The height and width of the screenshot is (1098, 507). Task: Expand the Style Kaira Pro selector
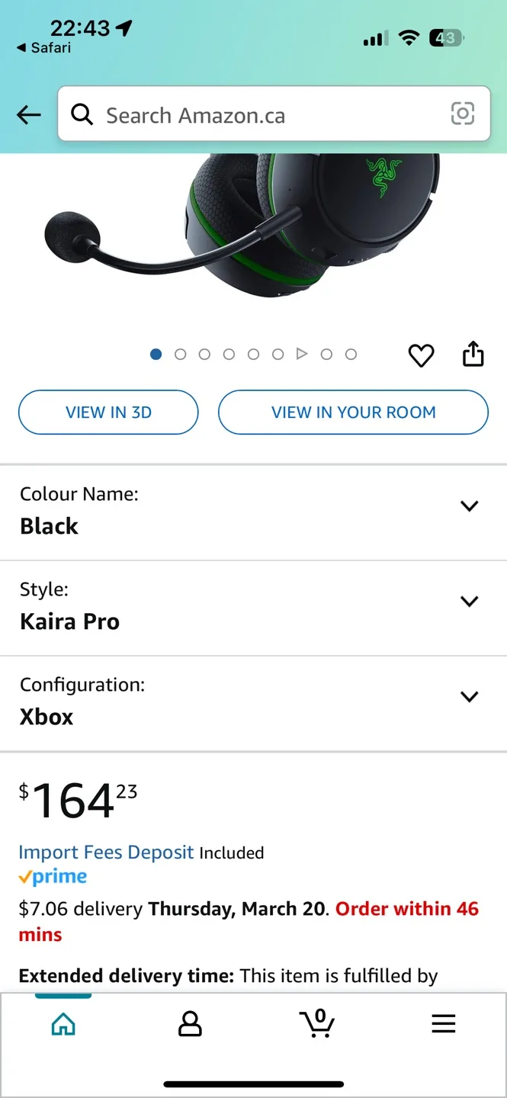tap(470, 602)
